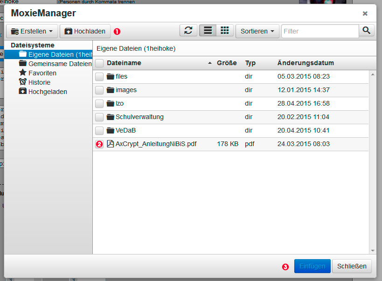Select Eigene Dateien in the file systems tree

(48, 54)
